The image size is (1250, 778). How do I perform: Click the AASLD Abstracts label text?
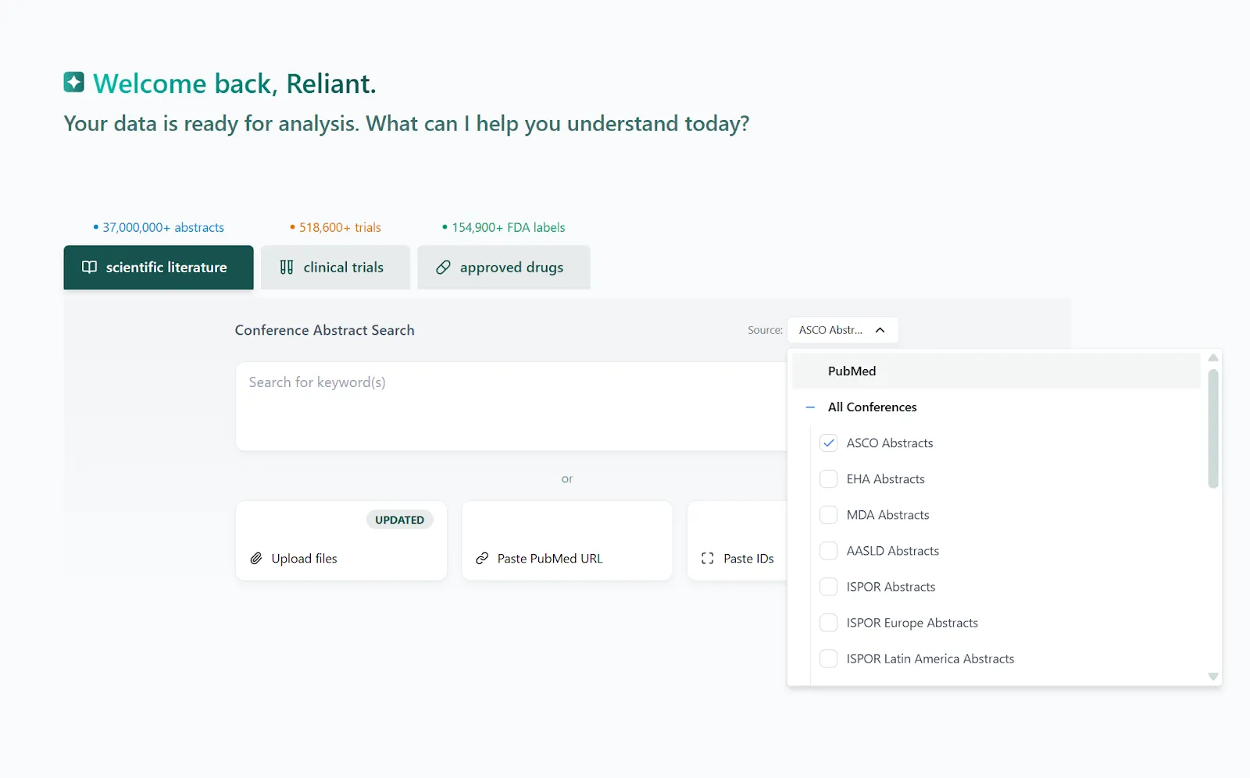(x=893, y=551)
